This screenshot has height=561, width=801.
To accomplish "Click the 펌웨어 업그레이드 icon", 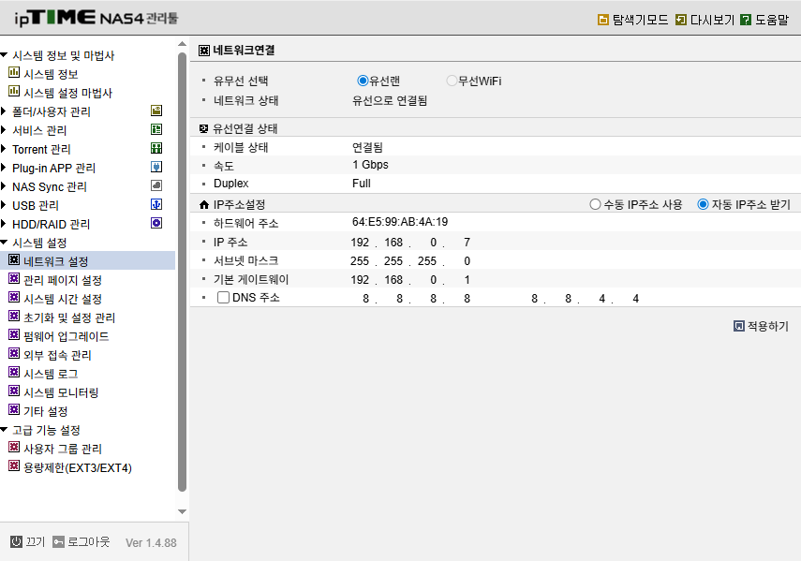I will (14, 335).
